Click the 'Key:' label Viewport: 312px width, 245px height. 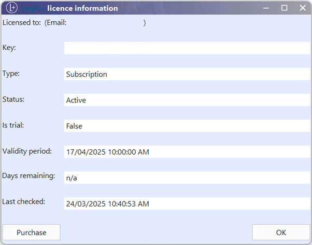(9, 47)
